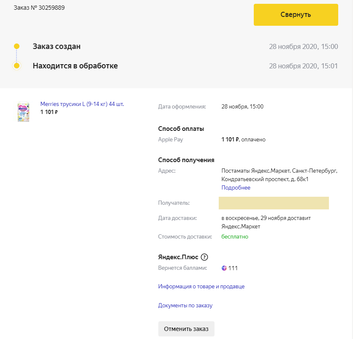
Task: Click the Свернуть button to collapse order
Action: (x=296, y=15)
